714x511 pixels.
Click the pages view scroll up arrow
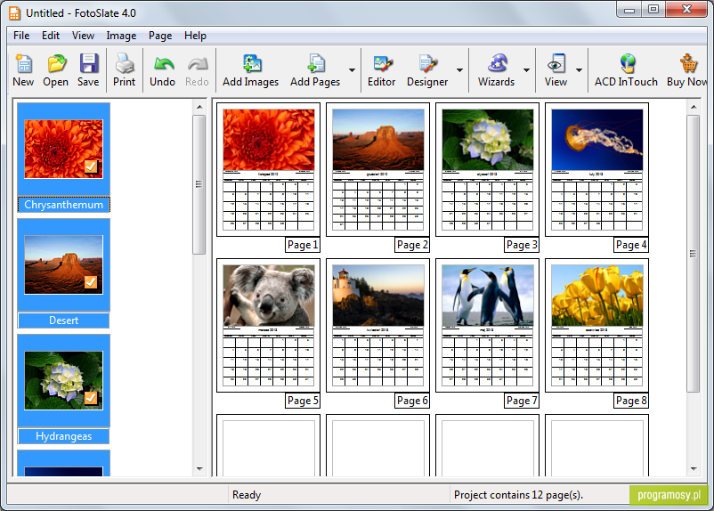pyautogui.click(x=694, y=107)
